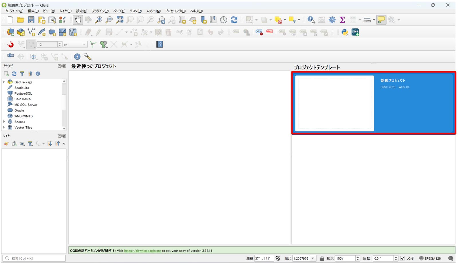Open the log messages speech bubble
This screenshot has height=265, width=458.
pyautogui.click(x=451, y=258)
